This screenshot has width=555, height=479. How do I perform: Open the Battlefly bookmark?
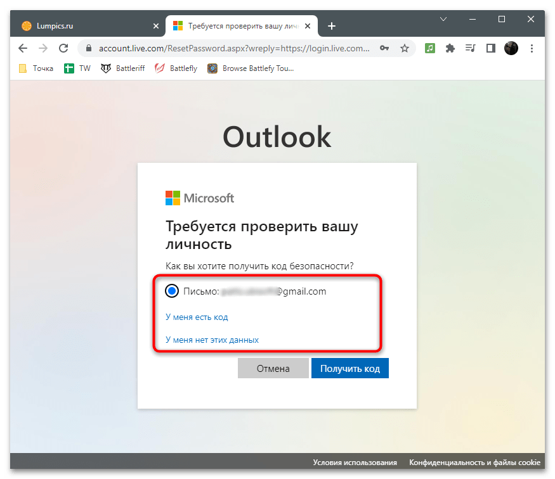click(x=176, y=68)
